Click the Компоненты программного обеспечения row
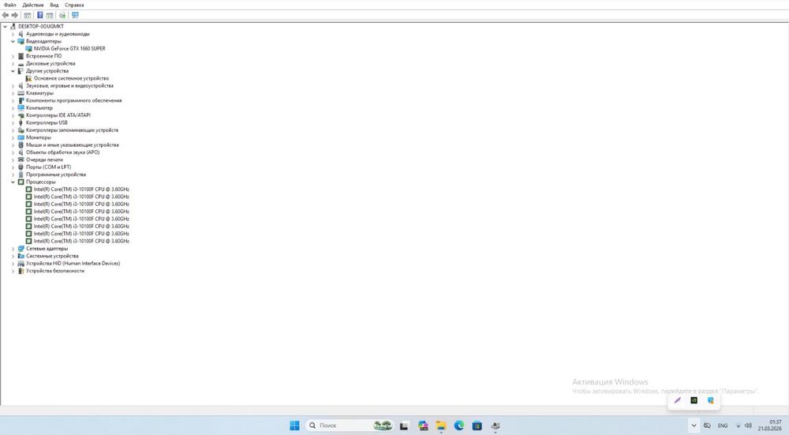Screen dimensions: 789x435 (x=73, y=101)
